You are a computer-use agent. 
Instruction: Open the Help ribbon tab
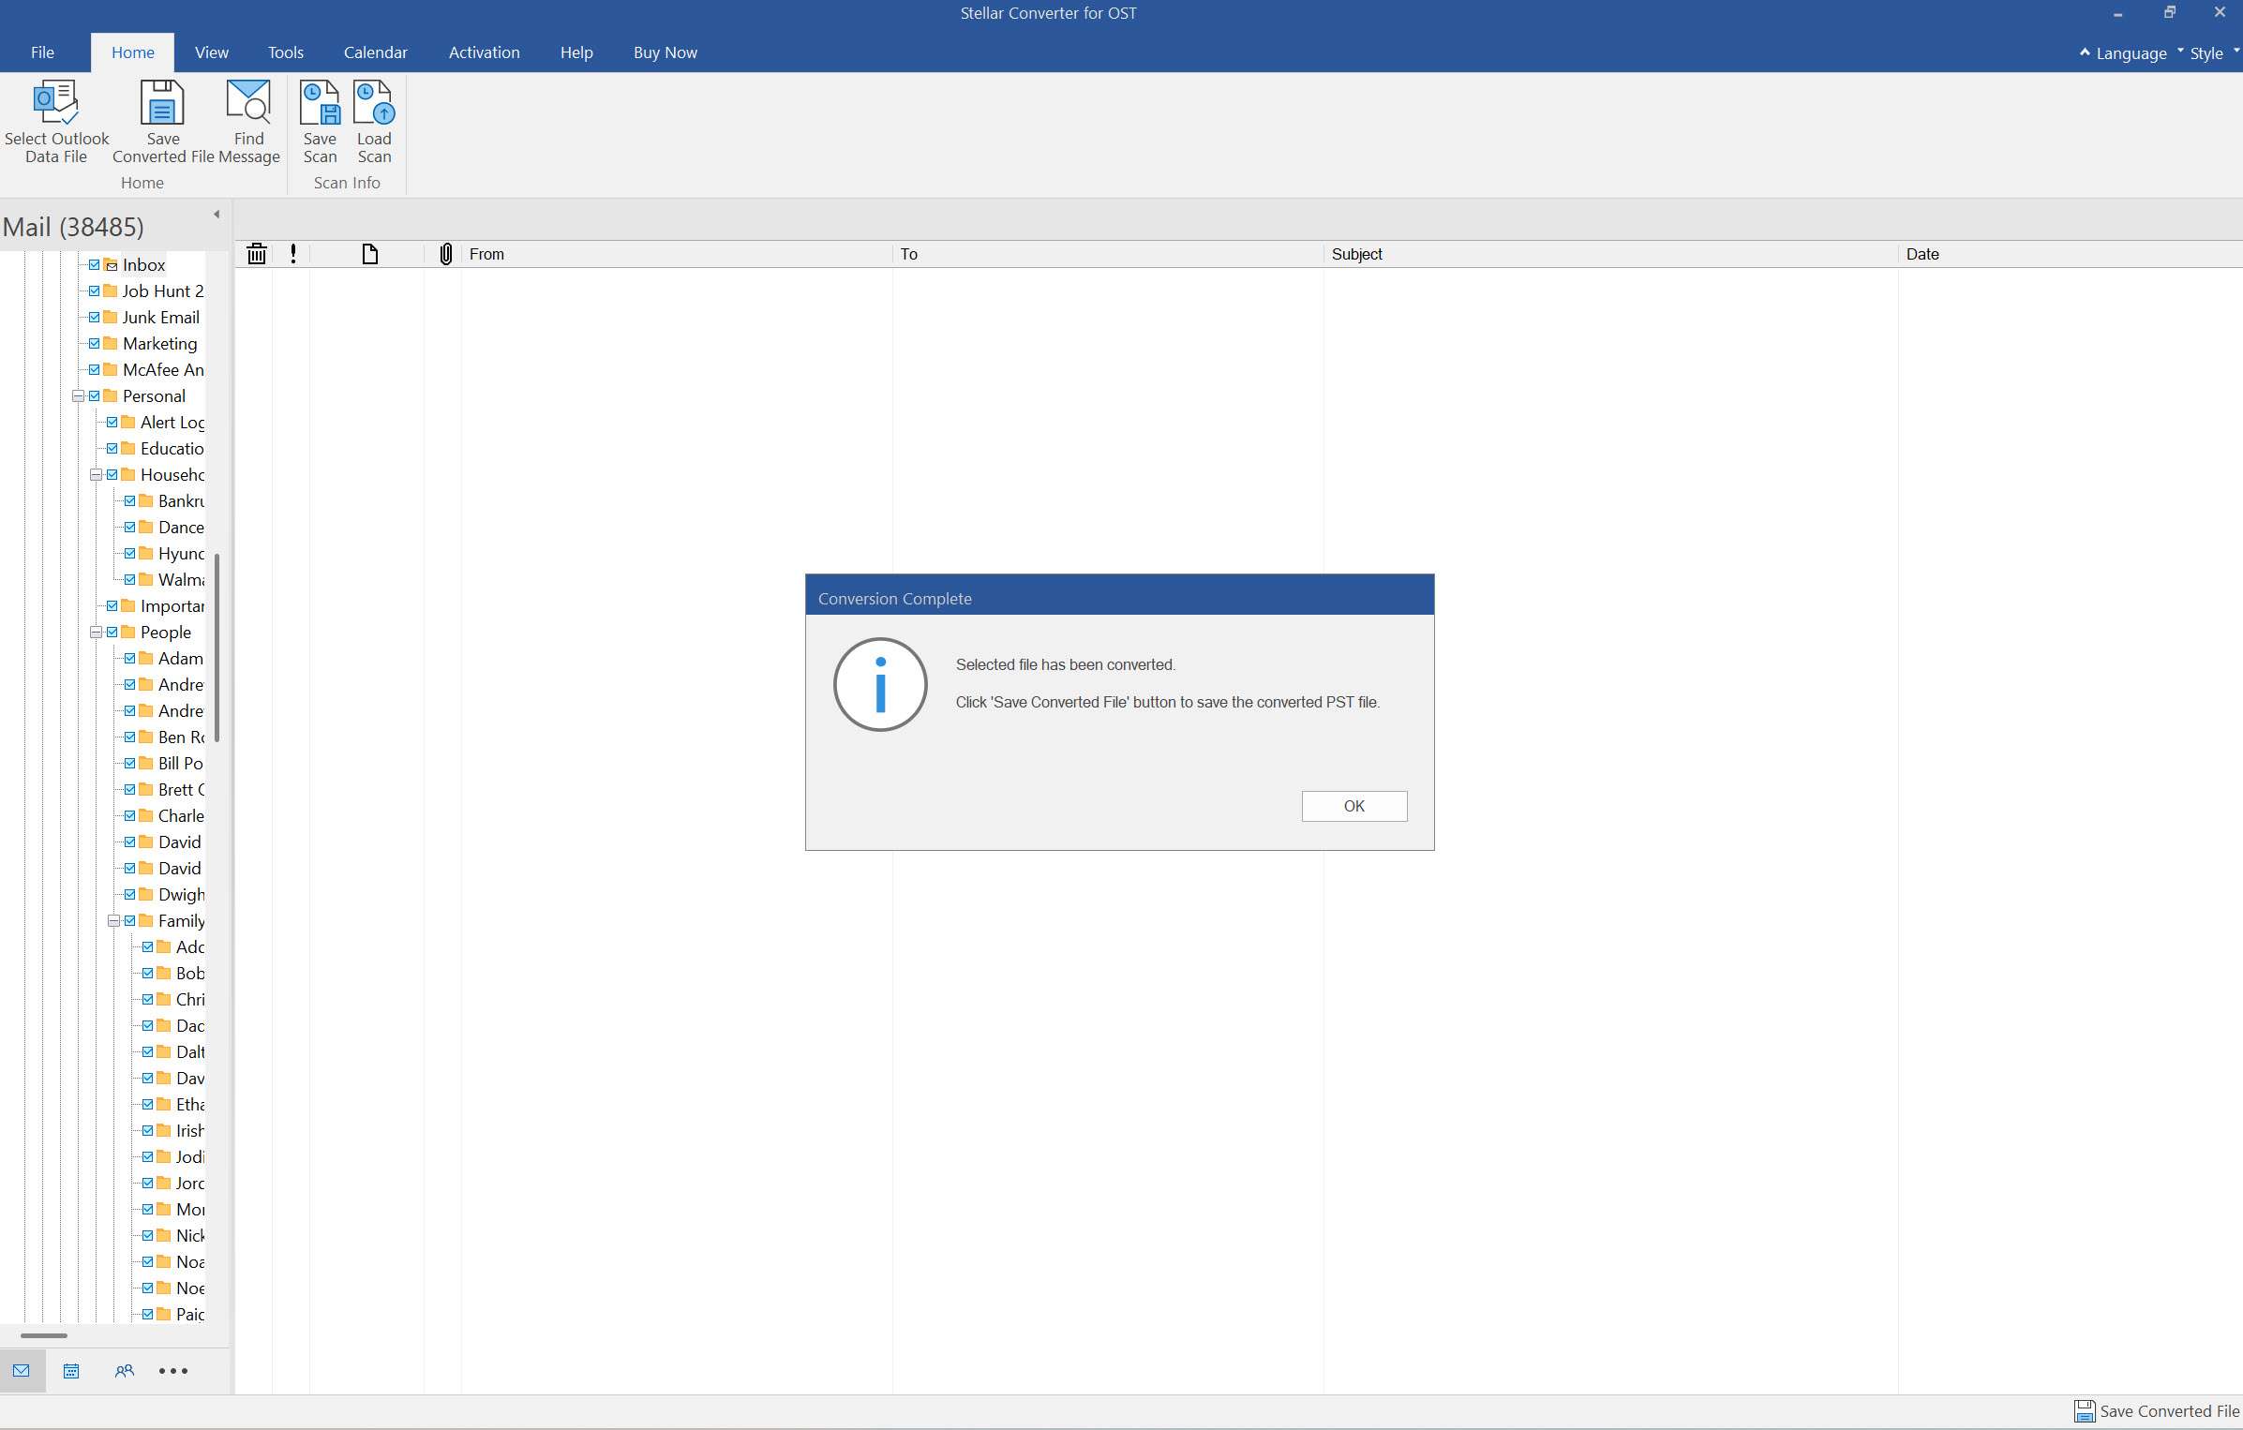pyautogui.click(x=576, y=52)
